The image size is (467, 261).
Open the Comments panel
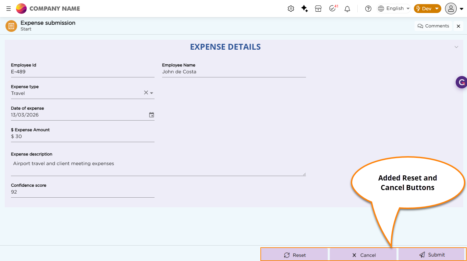433,26
